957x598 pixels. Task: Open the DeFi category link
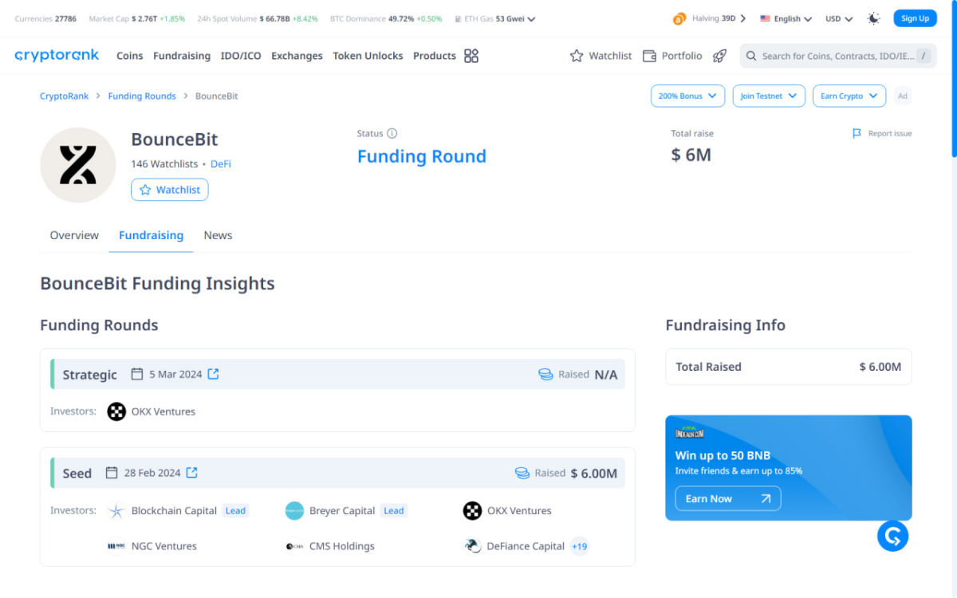[x=221, y=163]
